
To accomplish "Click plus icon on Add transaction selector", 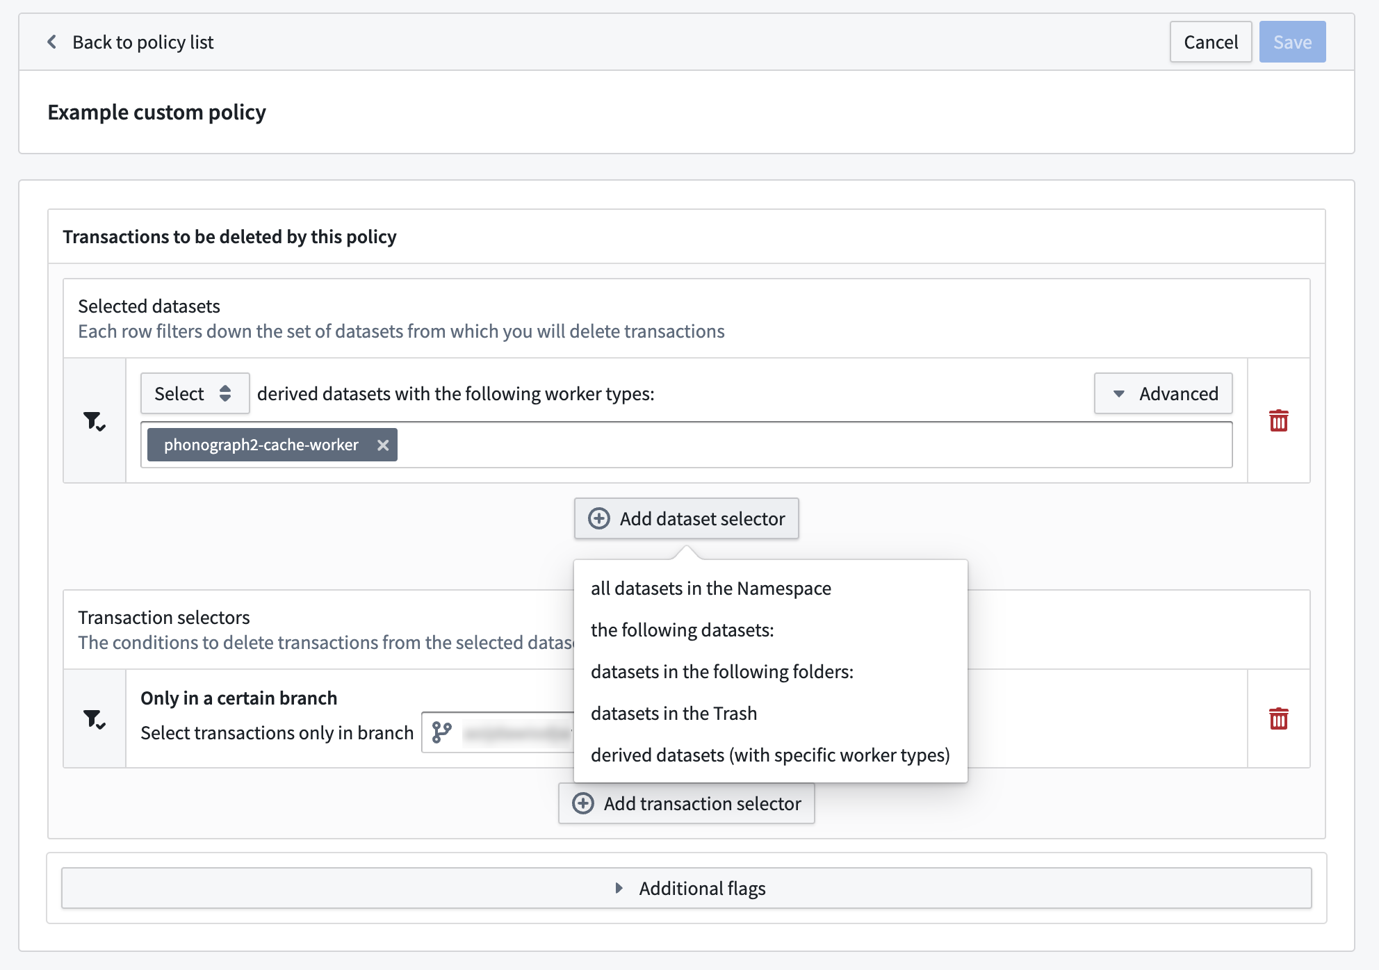I will tap(583, 804).
